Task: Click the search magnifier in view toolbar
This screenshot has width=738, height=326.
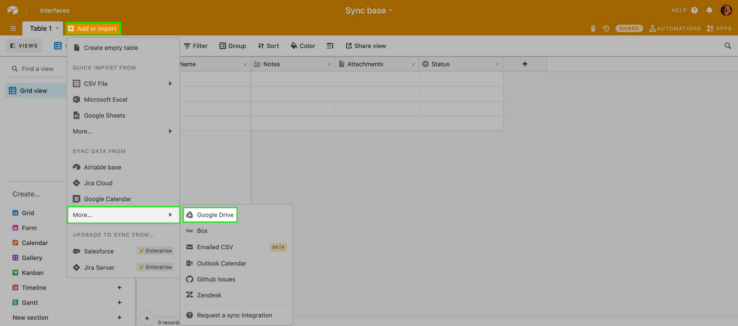Action: click(728, 46)
